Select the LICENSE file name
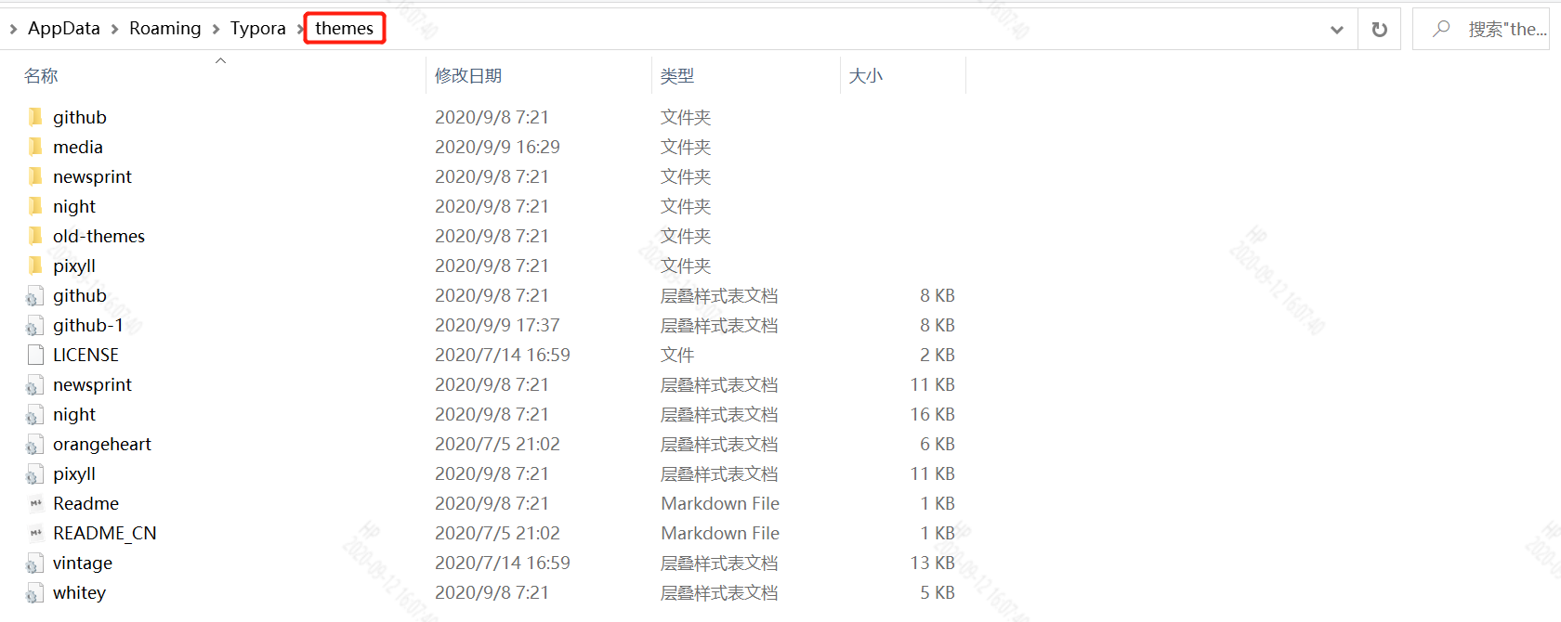The width and height of the screenshot is (1561, 622). coord(85,355)
